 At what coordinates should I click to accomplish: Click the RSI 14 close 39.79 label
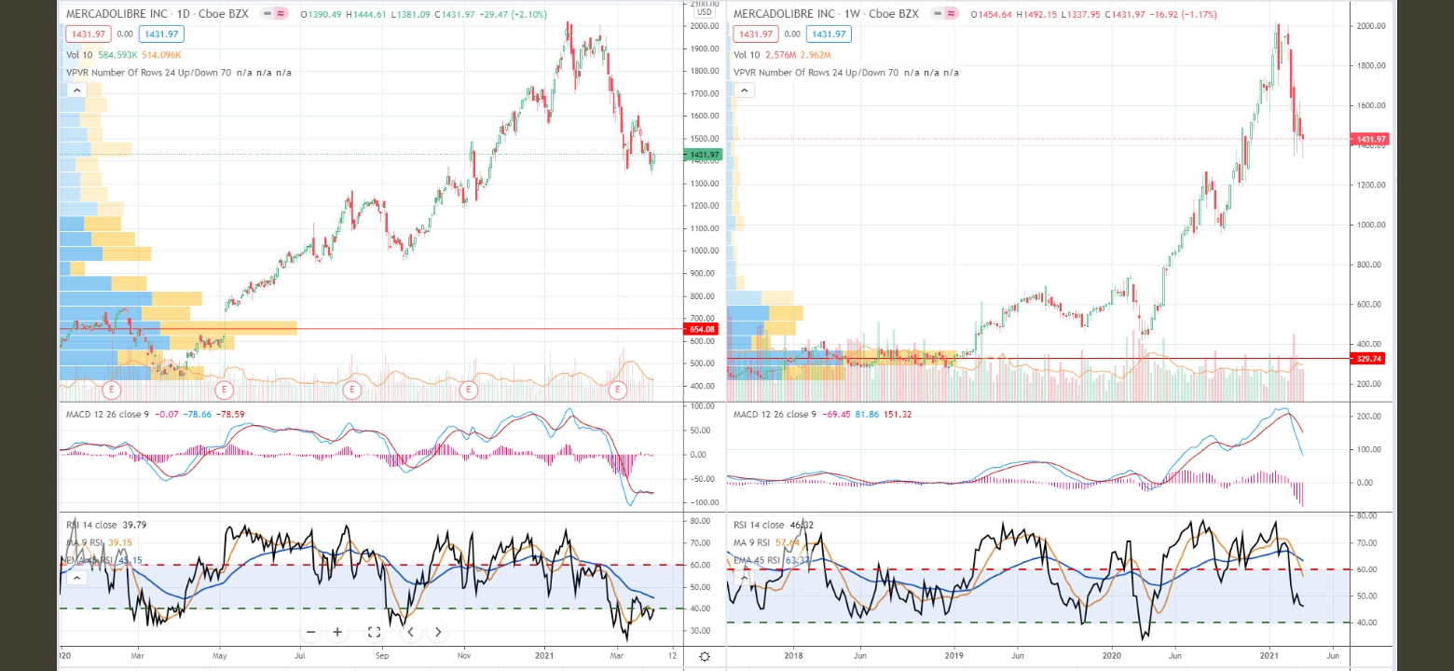coord(105,525)
